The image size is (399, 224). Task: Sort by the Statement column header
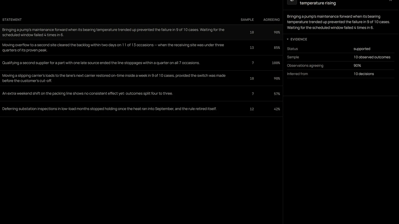click(x=12, y=20)
